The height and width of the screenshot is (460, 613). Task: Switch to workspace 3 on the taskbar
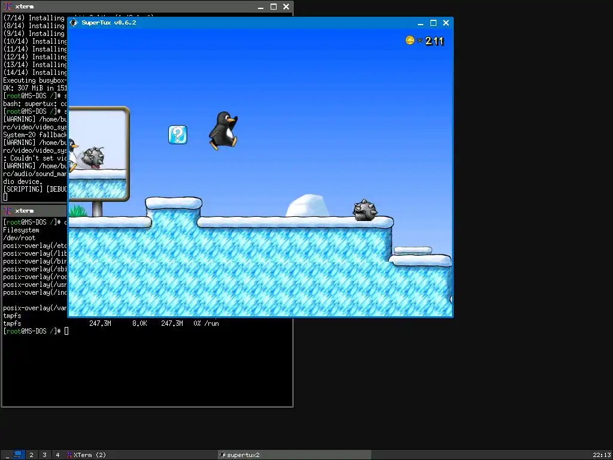[x=44, y=455]
